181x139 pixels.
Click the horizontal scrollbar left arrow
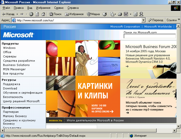point(3,130)
